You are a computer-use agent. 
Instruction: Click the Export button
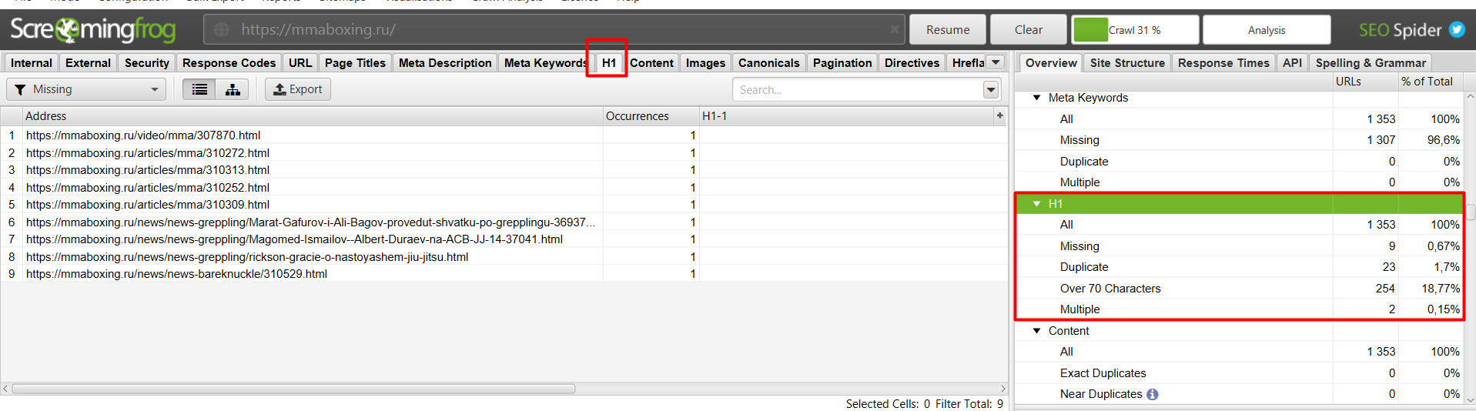pos(298,89)
